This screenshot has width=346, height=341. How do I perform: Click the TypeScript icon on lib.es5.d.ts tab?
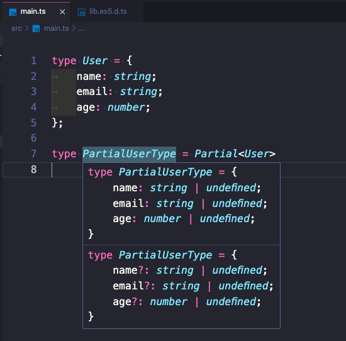(x=81, y=12)
